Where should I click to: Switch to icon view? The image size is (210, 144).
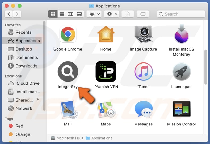pos(53,14)
